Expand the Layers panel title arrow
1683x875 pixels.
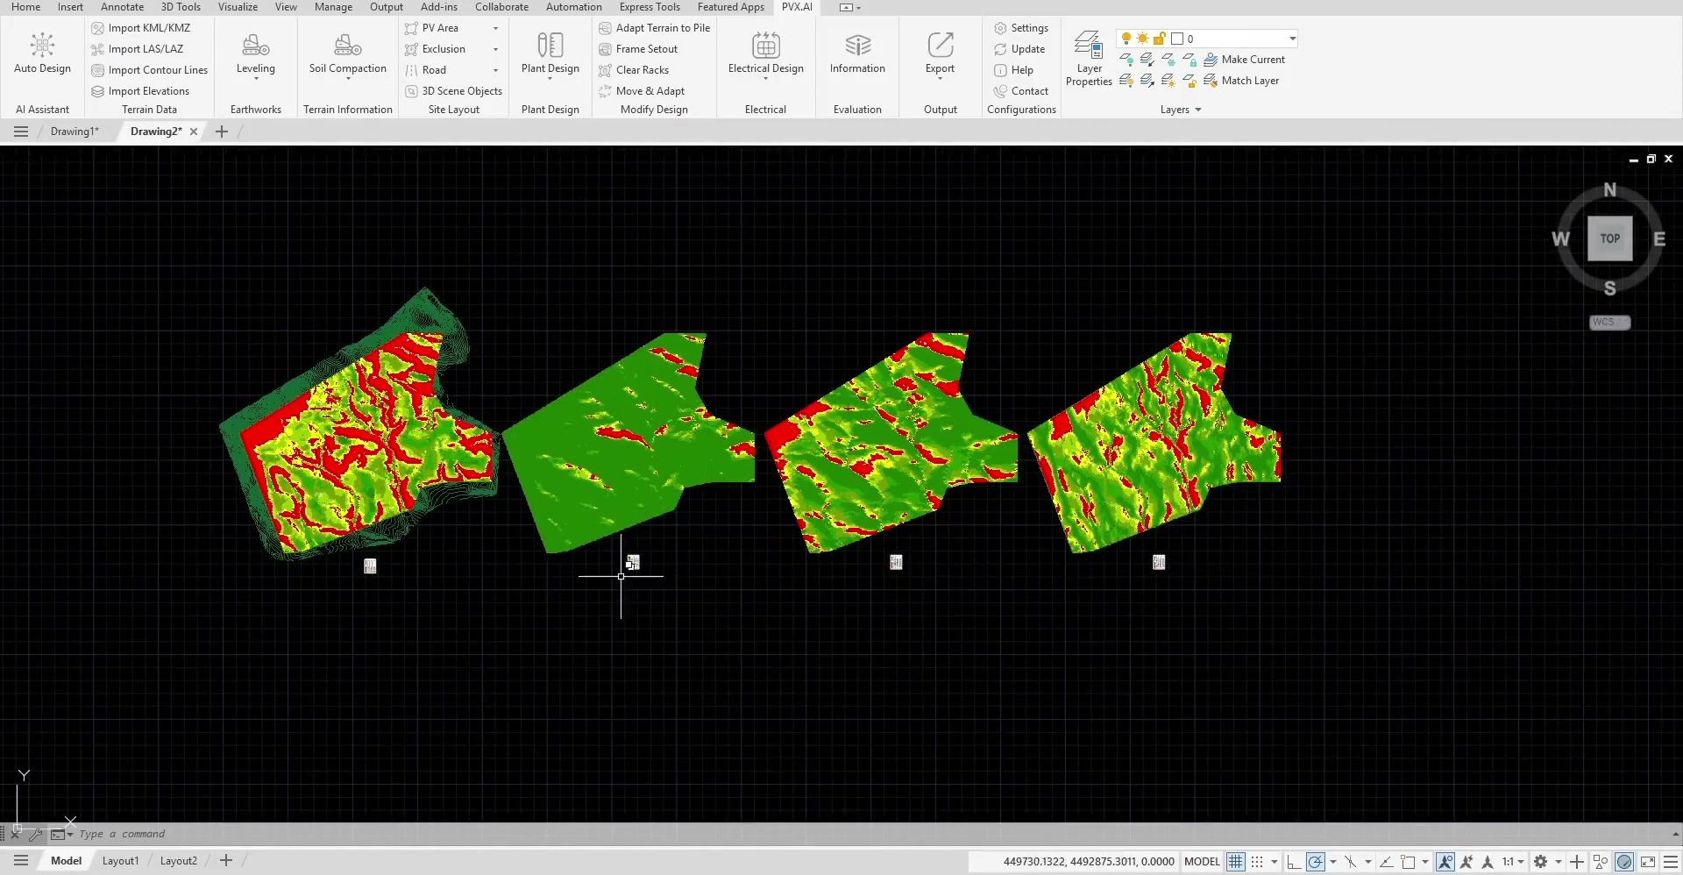[x=1197, y=110]
